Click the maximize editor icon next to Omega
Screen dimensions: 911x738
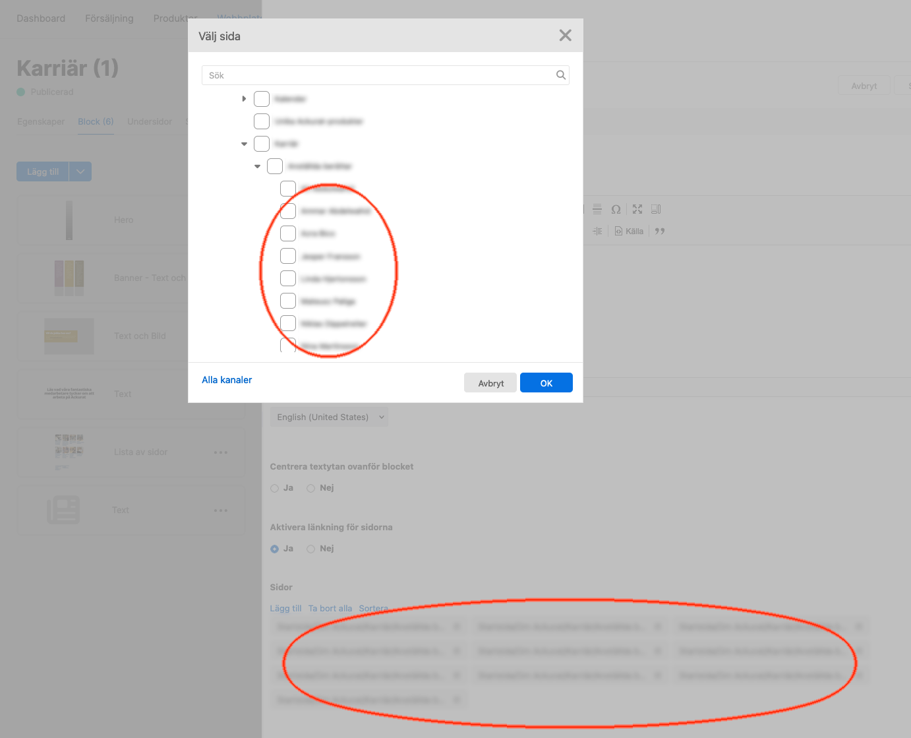637,210
